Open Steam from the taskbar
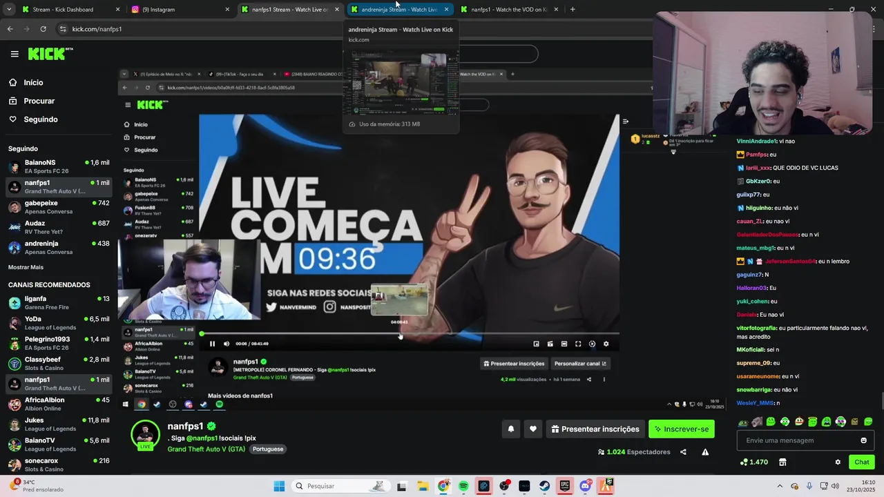884x497 pixels. point(544,486)
